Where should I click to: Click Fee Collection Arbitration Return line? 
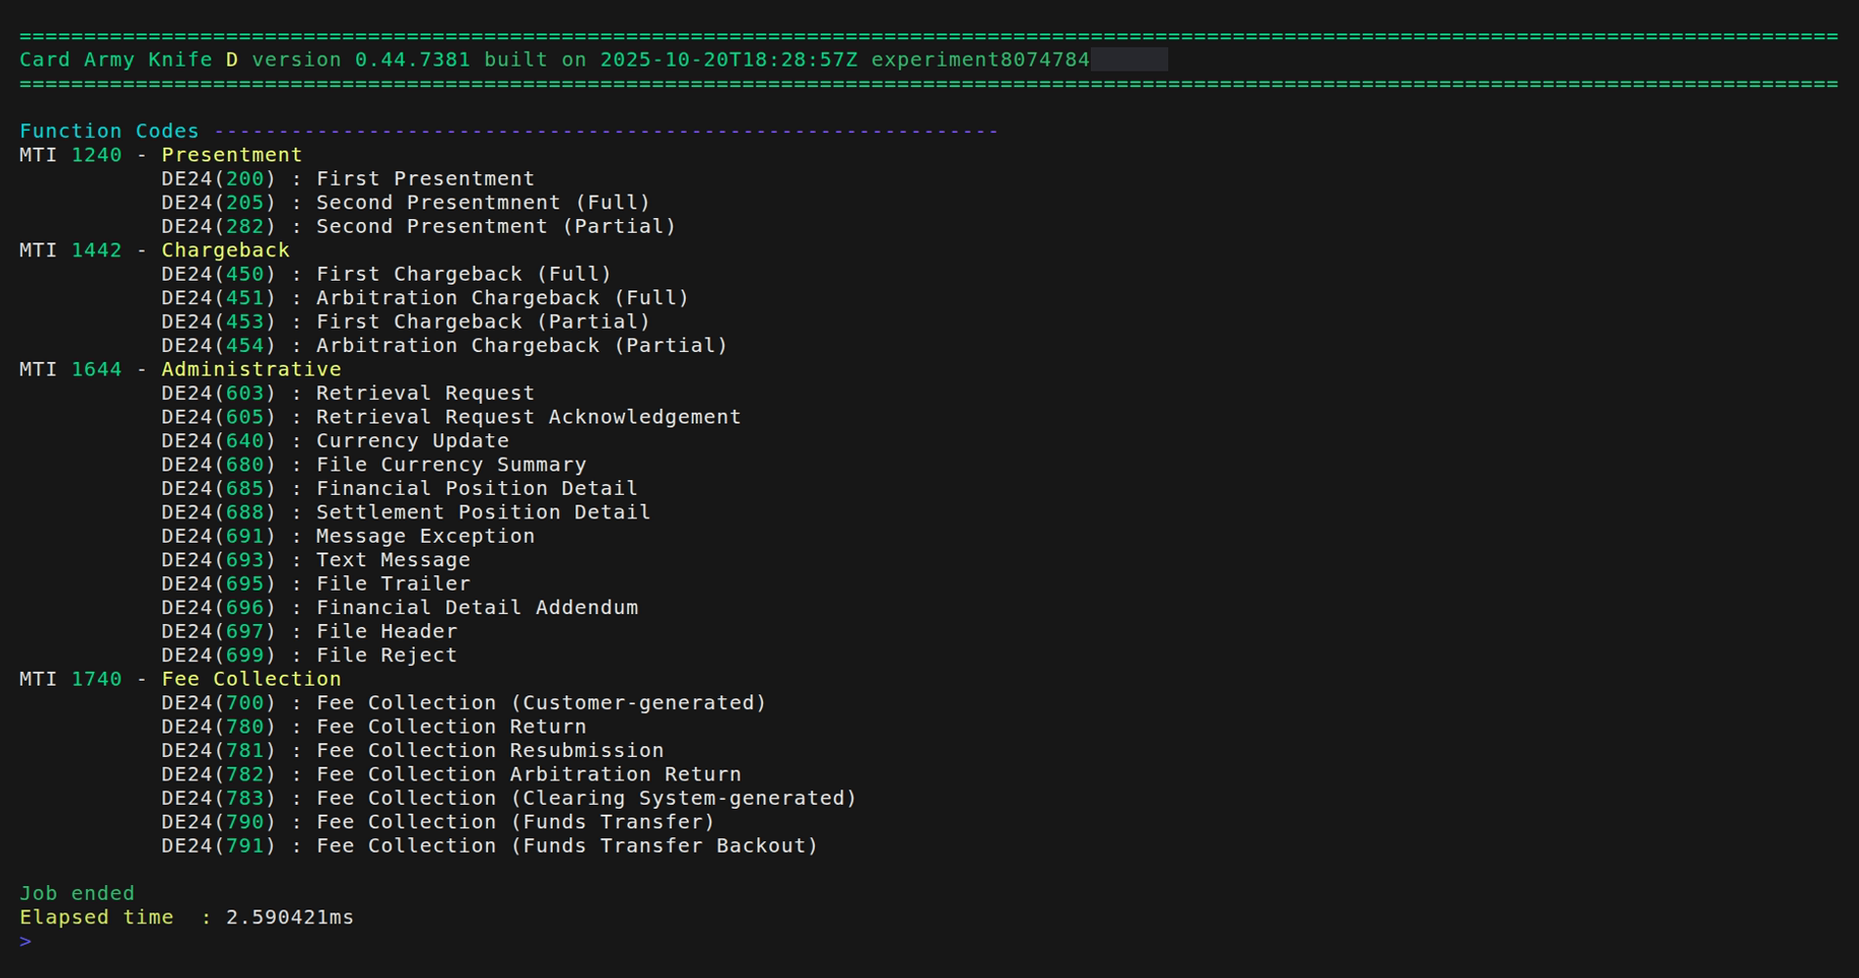(x=450, y=775)
